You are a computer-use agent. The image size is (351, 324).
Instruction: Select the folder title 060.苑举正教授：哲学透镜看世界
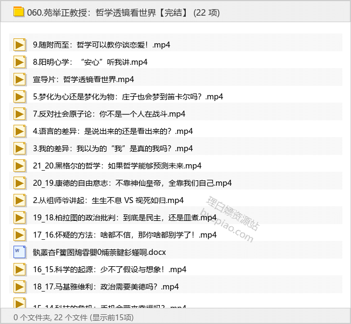coord(91,13)
